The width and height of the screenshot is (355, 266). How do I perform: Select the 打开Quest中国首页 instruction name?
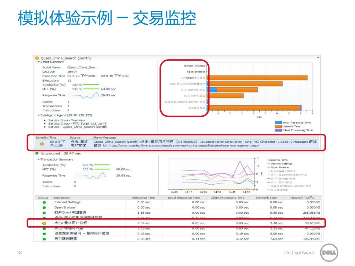tap(70, 213)
